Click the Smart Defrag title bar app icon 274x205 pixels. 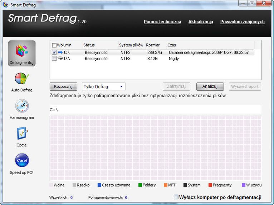[6, 5]
